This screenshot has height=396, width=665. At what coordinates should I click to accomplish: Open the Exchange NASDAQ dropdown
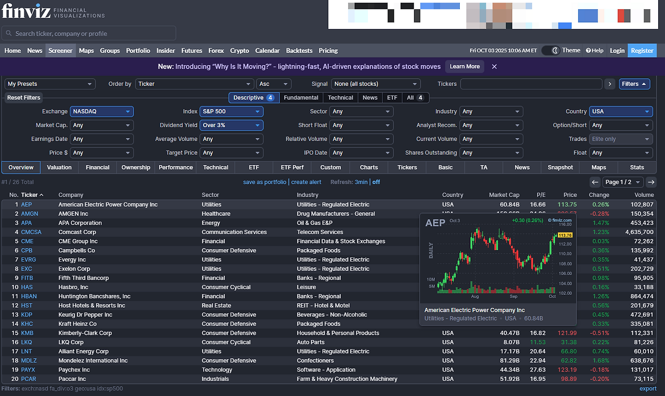coord(102,111)
